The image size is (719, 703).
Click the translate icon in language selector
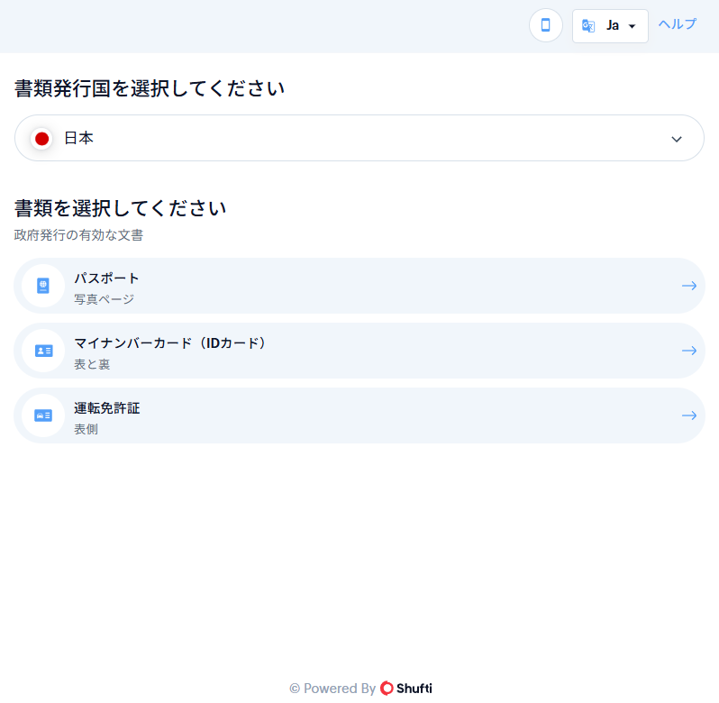[x=588, y=25]
